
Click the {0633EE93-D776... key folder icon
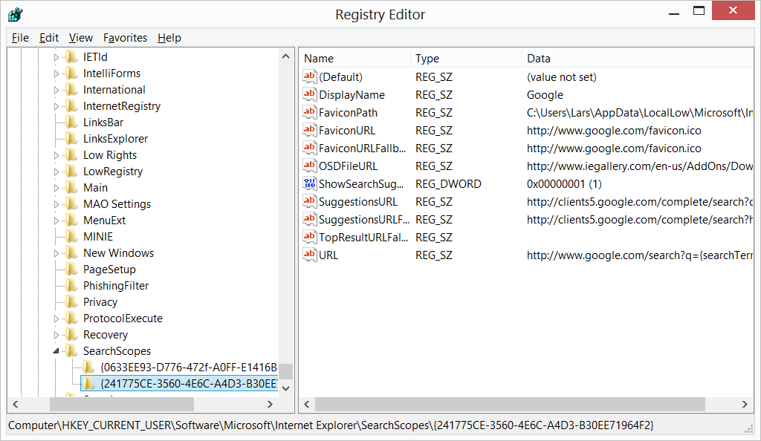coord(88,367)
